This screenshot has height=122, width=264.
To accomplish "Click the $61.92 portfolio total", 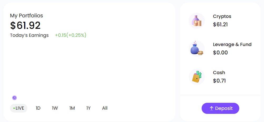I will 25,26.
